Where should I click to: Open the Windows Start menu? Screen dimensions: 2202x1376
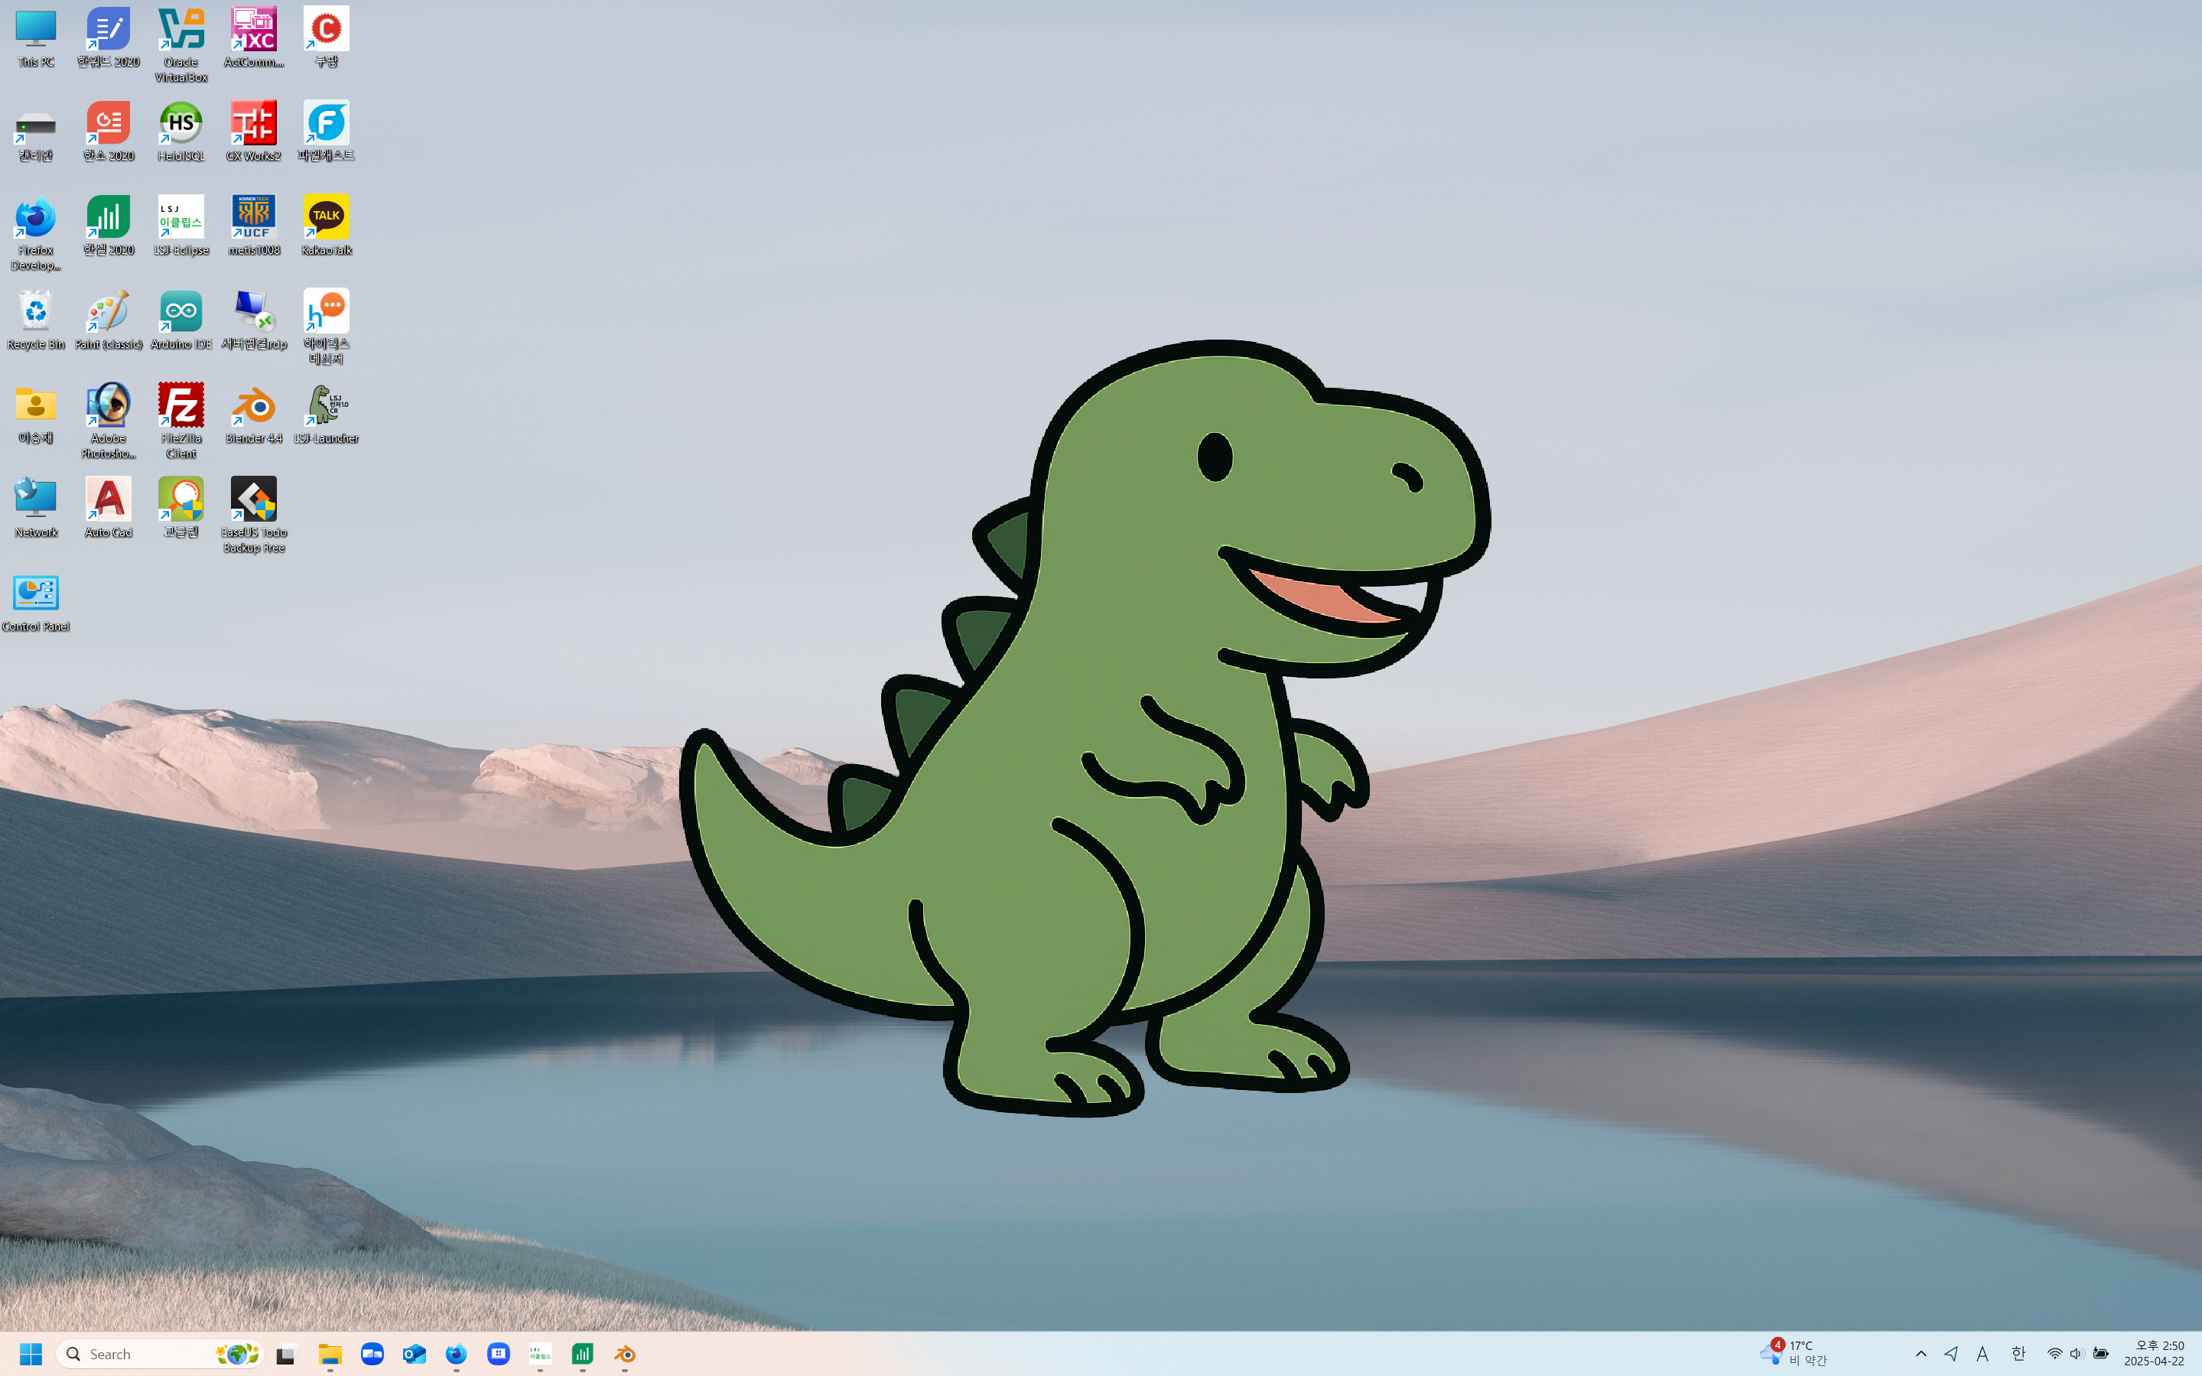pos(31,1353)
